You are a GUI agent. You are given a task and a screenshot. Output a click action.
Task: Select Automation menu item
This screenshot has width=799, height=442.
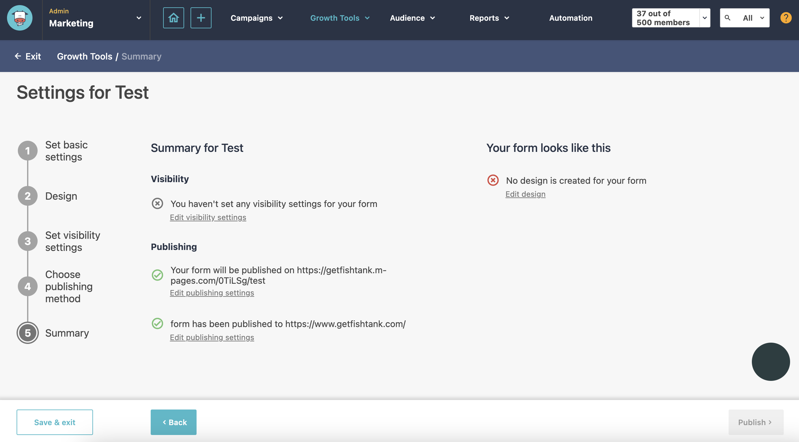570,18
